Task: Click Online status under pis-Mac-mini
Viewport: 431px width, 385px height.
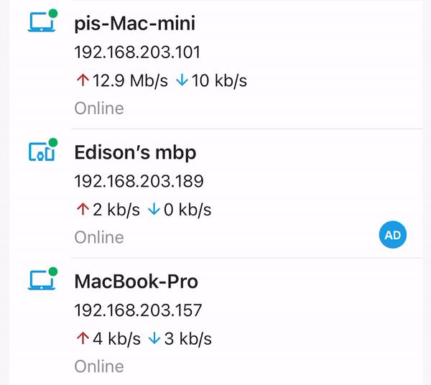Action: click(x=99, y=108)
